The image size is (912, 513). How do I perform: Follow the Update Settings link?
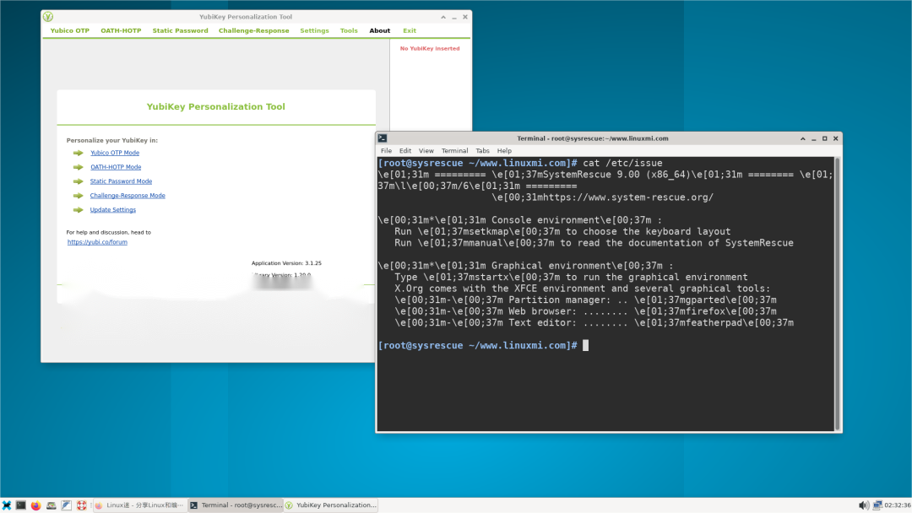click(113, 210)
